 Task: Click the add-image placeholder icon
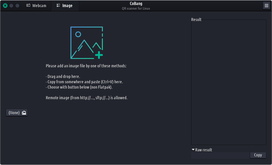[87, 43]
